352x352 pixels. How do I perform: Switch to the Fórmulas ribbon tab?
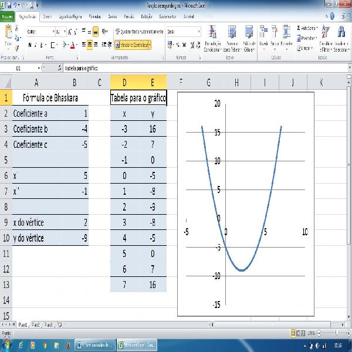pyautogui.click(x=94, y=16)
